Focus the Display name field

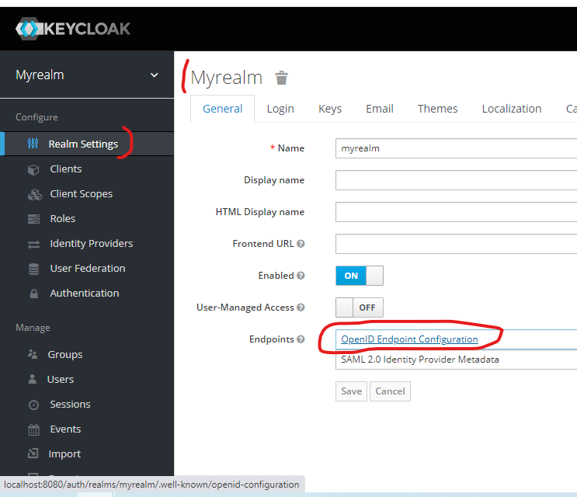tap(457, 180)
